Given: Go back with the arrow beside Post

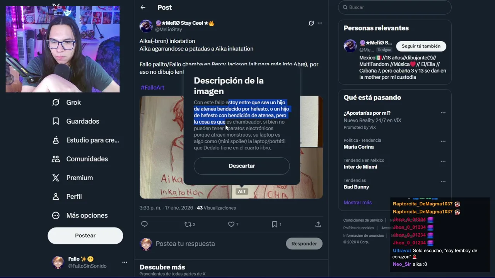Looking at the screenshot, I should coord(143,7).
